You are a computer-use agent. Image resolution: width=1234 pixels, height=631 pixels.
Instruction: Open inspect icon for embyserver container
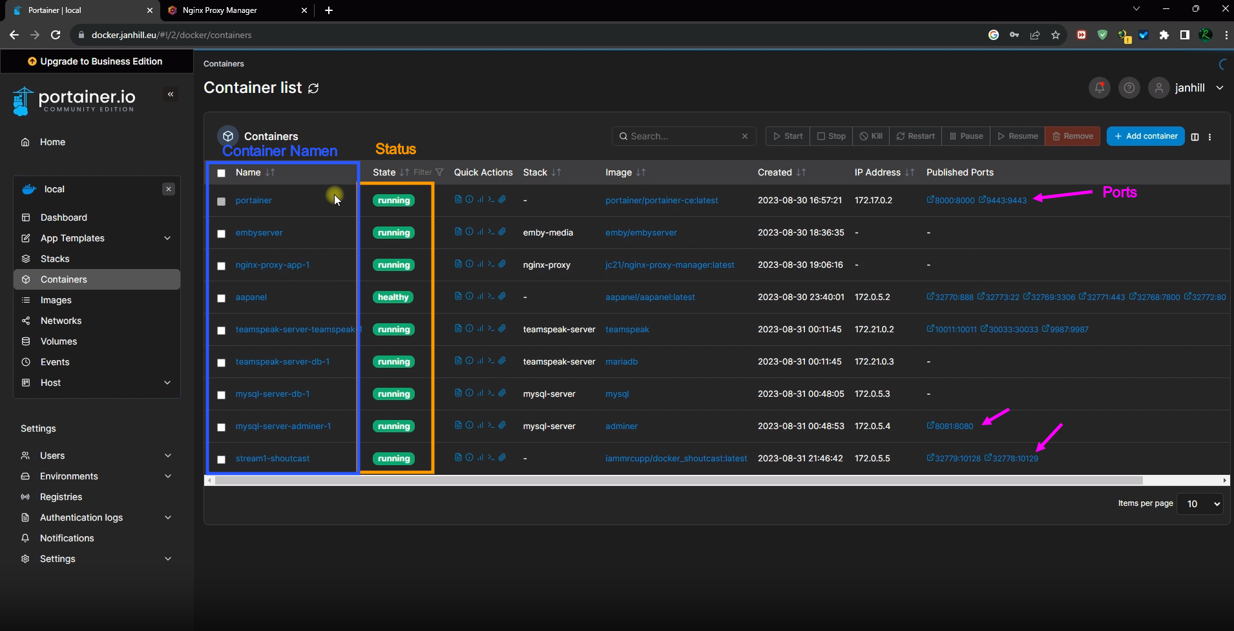pyautogui.click(x=469, y=232)
